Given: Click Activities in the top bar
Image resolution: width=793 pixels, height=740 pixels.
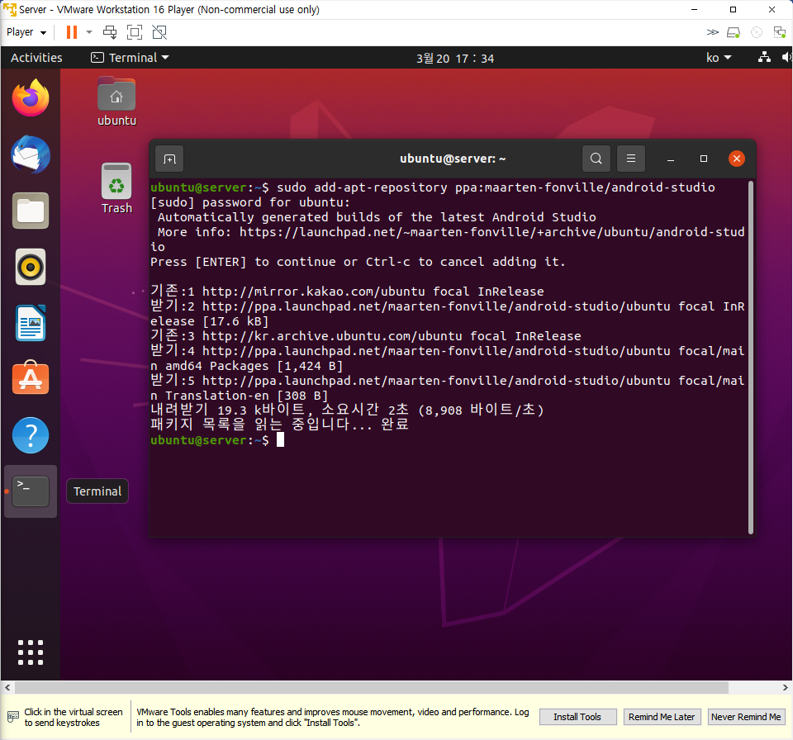Looking at the screenshot, I should click(x=36, y=58).
